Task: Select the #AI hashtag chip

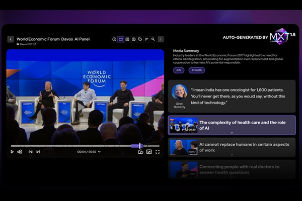Action: 179,70
